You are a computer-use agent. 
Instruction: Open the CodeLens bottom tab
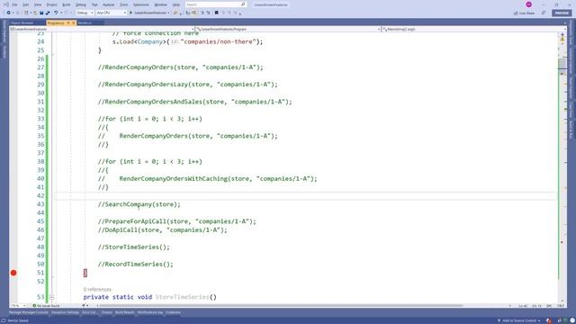pyautogui.click(x=173, y=312)
